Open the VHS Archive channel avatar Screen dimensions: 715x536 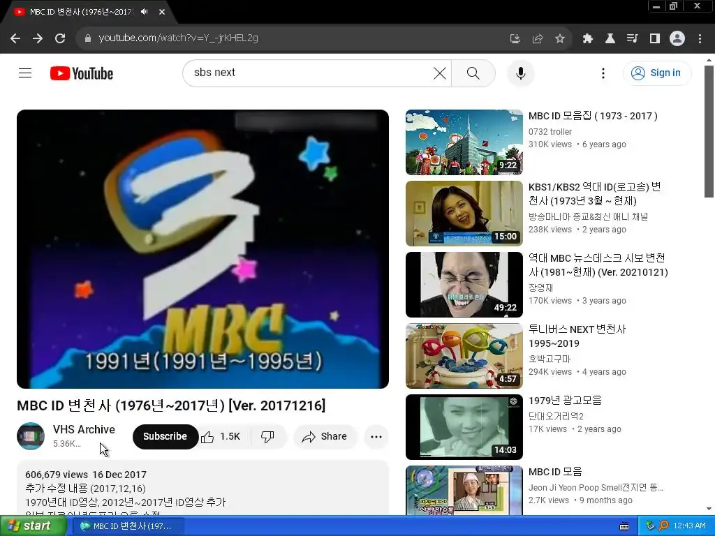[31, 436]
